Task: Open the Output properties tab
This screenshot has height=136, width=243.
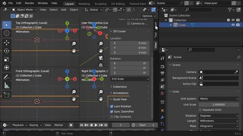Action: click(x=162, y=73)
